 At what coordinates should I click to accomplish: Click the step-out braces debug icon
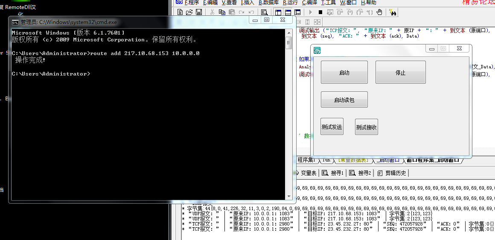(360, 12)
